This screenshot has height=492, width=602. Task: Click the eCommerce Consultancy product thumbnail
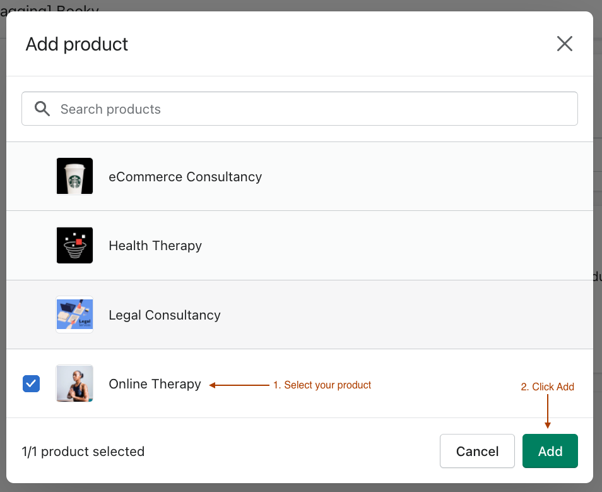click(74, 176)
